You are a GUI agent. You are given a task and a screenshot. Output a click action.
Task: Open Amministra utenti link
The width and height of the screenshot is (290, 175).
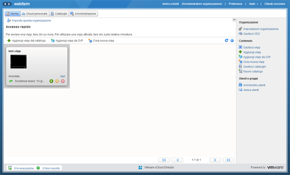pos(254,85)
